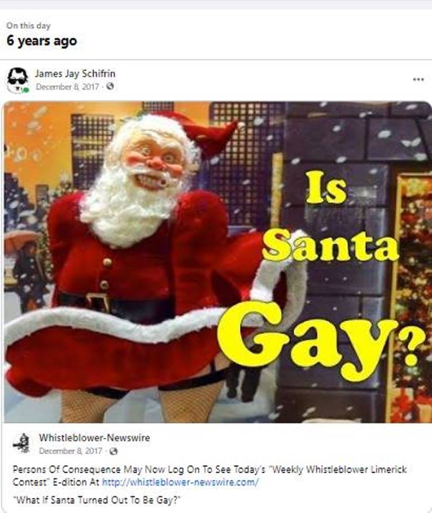Click the shared post's globe privacy icon
Image resolution: width=432 pixels, height=513 pixels.
click(x=114, y=451)
